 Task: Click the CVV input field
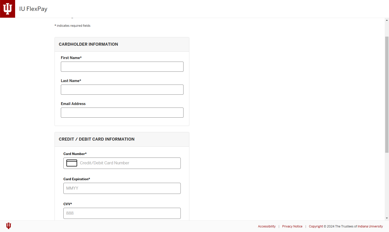click(x=122, y=213)
